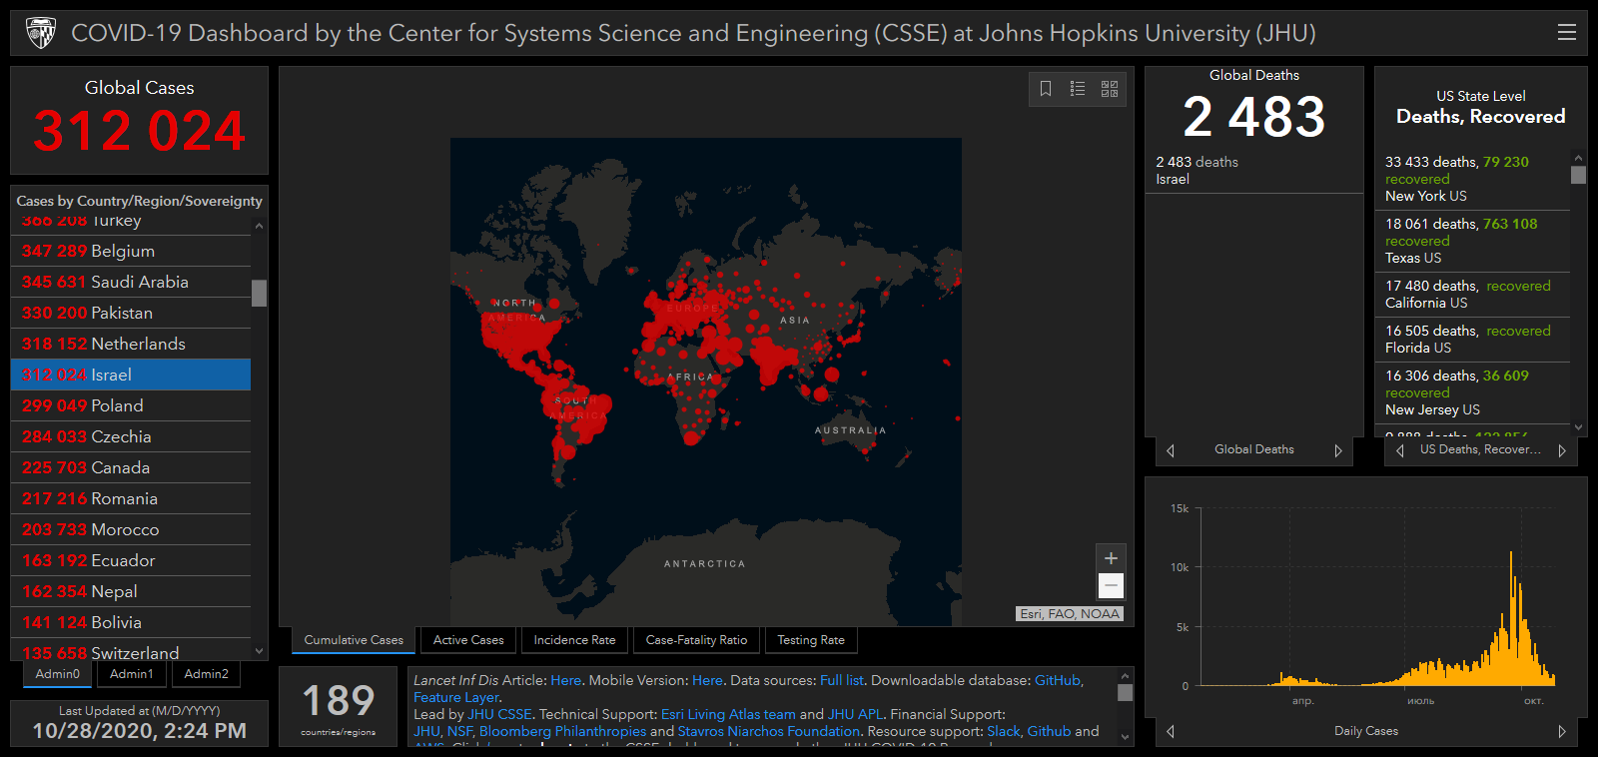This screenshot has width=1598, height=757.
Task: Select Czechia in the country list
Action: (131, 436)
